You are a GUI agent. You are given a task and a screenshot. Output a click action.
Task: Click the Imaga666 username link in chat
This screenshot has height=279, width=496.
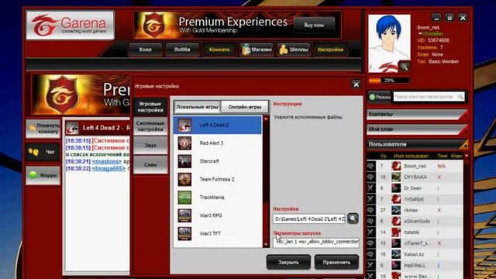tap(108, 168)
